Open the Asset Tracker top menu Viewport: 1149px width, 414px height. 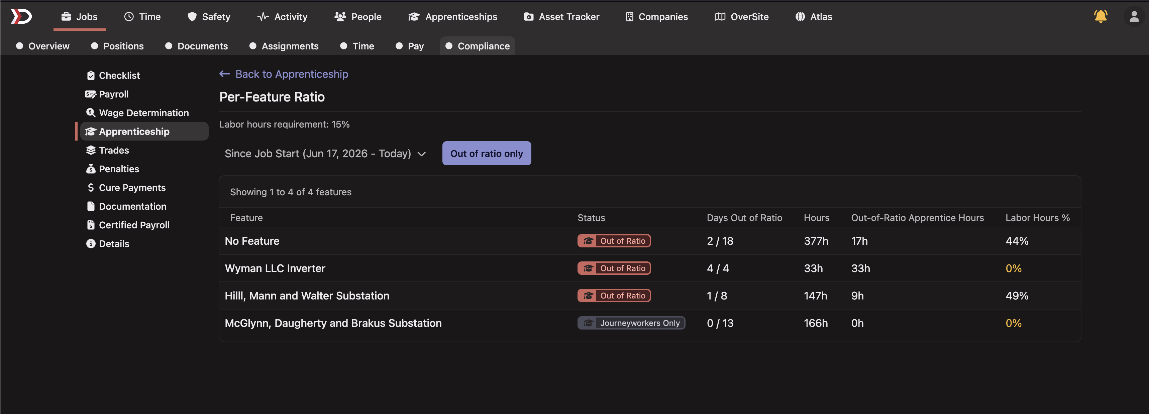(x=561, y=16)
